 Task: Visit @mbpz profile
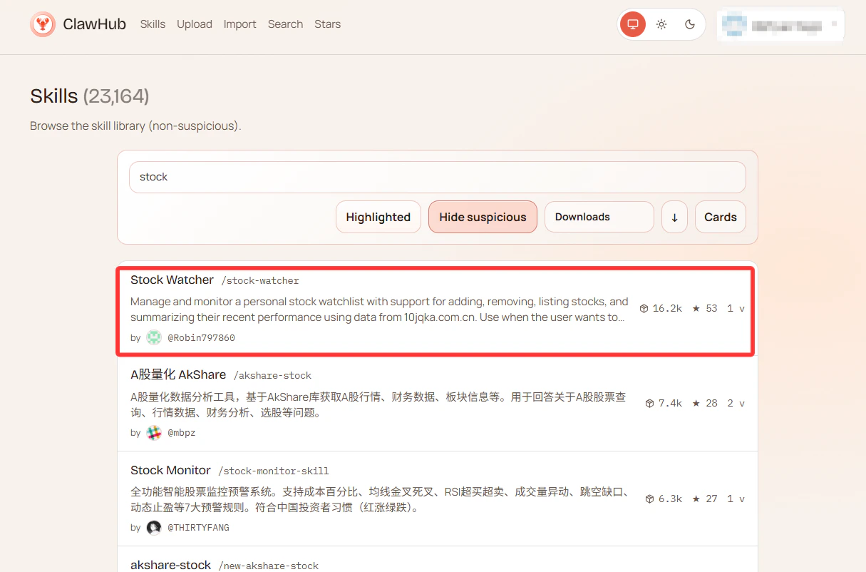[181, 433]
